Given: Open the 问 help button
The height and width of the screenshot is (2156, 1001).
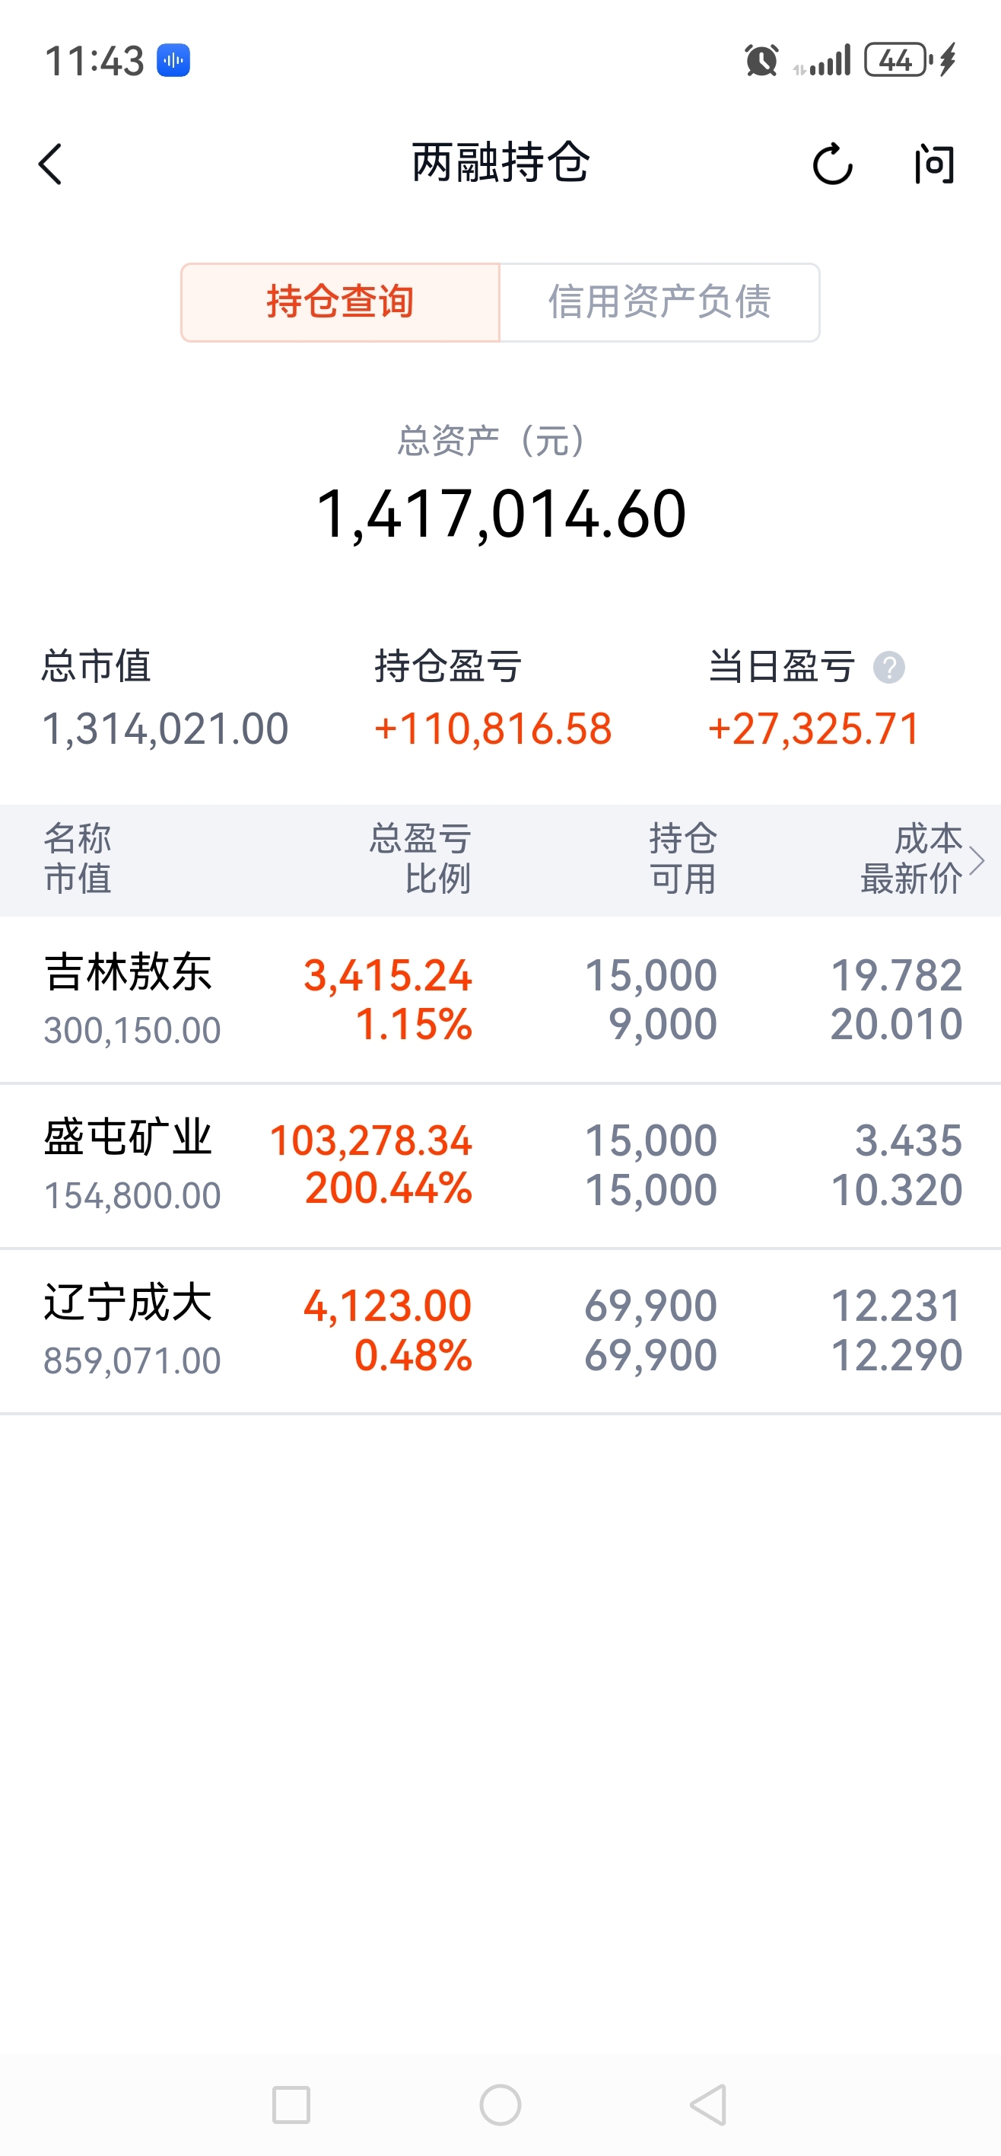Looking at the screenshot, I should click(933, 164).
